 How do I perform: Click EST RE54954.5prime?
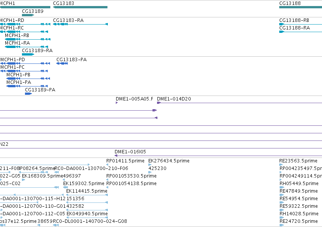click(x=299, y=199)
